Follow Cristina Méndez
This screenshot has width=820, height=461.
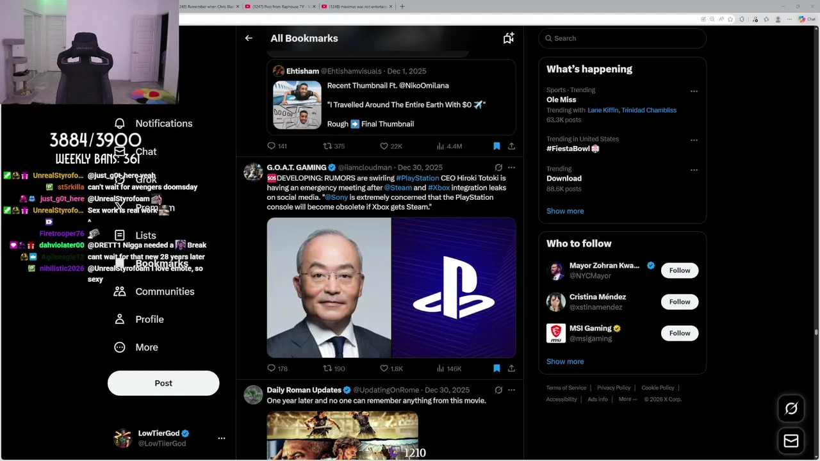click(680, 302)
